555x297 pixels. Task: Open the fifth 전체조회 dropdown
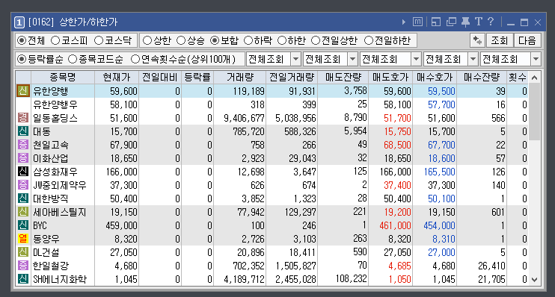pos(536,59)
